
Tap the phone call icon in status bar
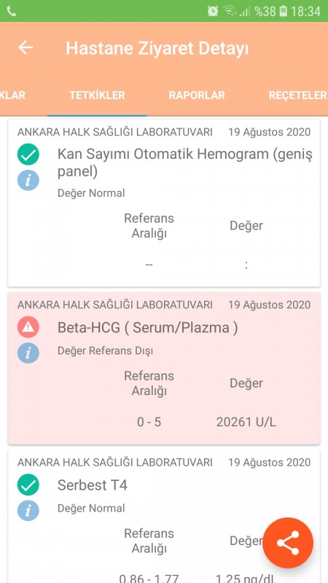pos(12,12)
